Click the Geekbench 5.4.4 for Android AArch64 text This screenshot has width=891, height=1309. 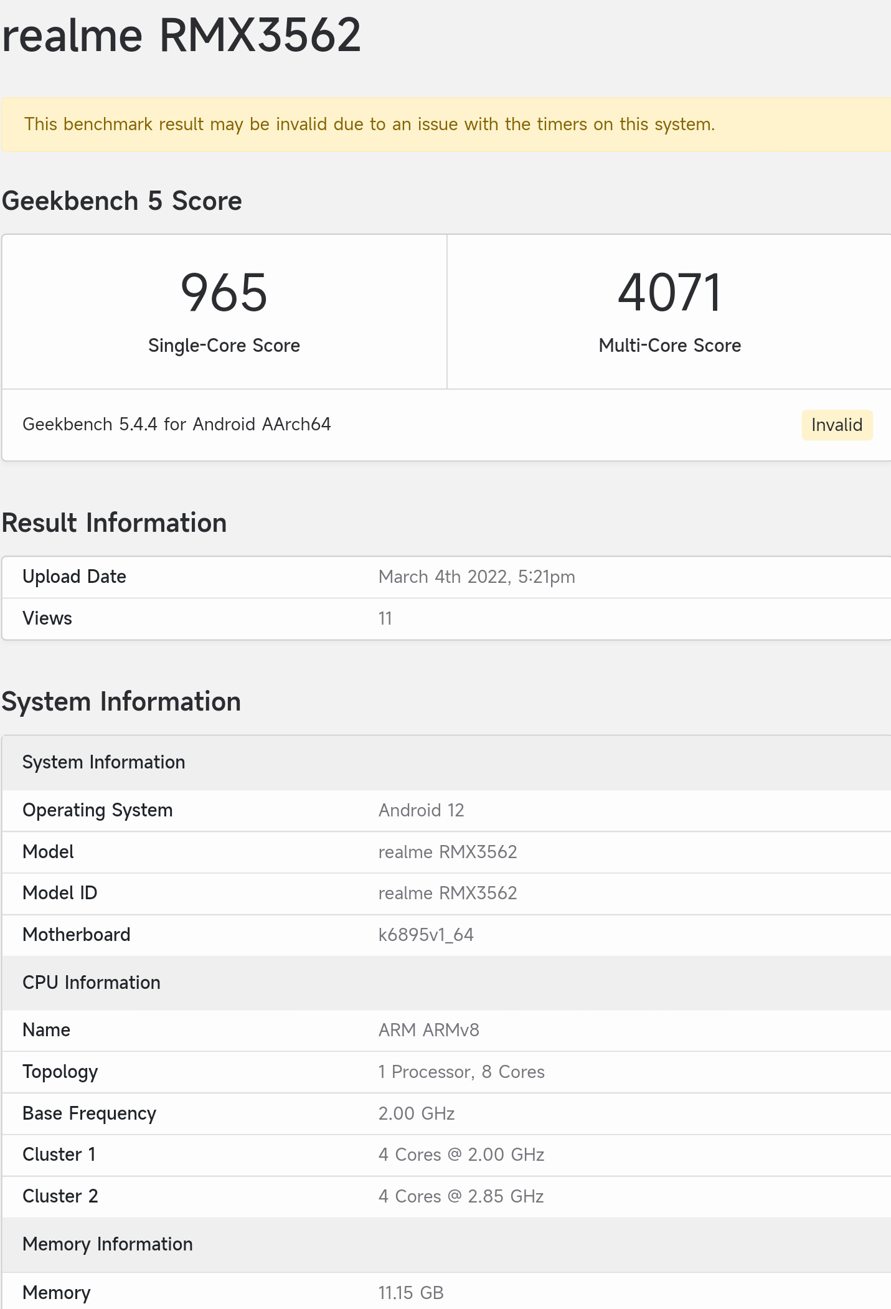[177, 425]
